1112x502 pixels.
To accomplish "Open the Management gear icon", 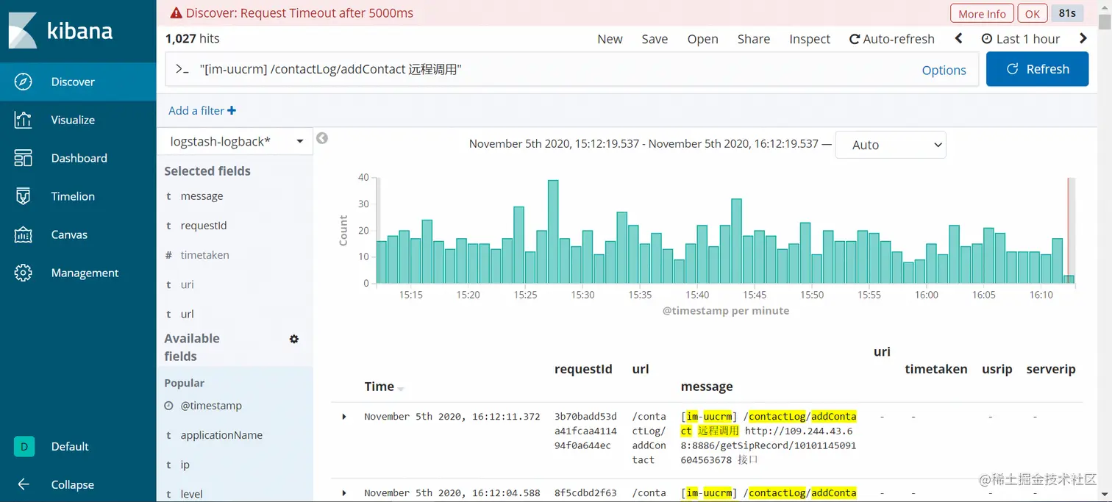I will 23,273.
